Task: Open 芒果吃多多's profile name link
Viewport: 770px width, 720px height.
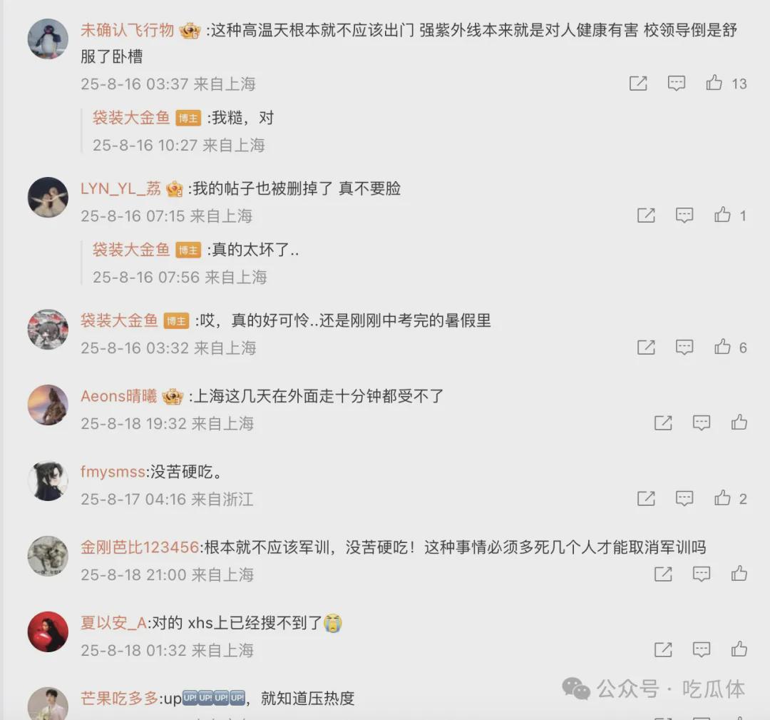Action: [x=119, y=699]
